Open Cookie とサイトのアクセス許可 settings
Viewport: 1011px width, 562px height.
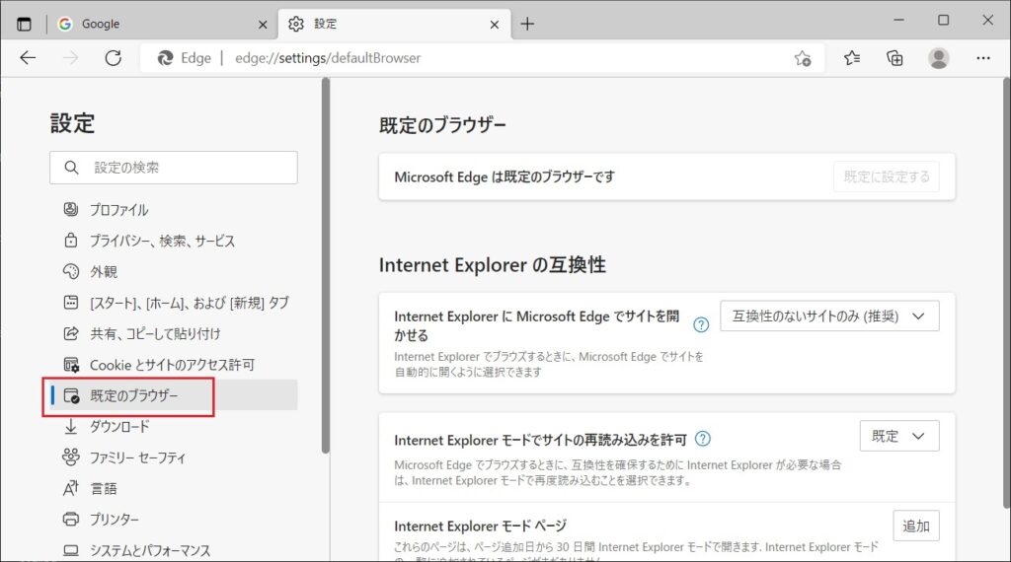point(174,365)
